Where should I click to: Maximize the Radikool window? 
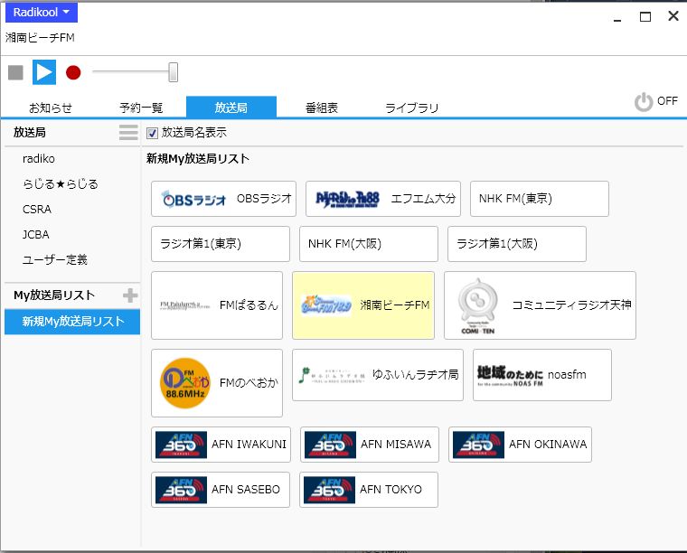click(645, 16)
